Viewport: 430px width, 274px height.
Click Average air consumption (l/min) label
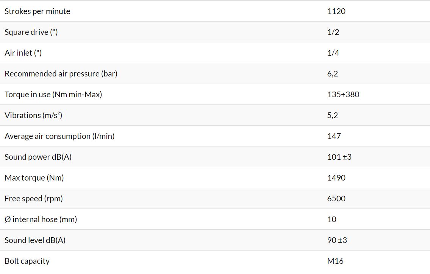click(x=59, y=136)
